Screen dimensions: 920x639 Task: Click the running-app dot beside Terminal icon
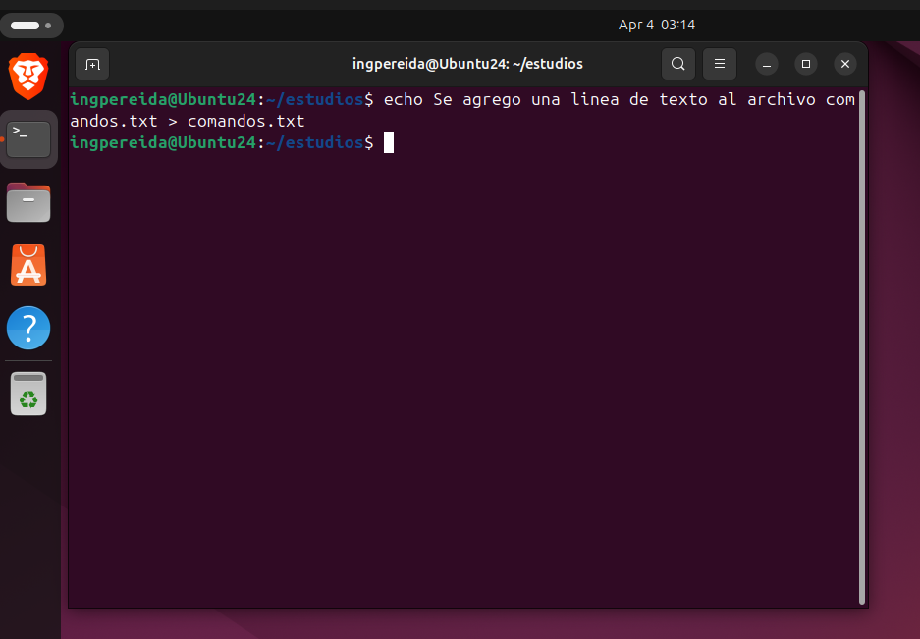[x=3, y=138]
